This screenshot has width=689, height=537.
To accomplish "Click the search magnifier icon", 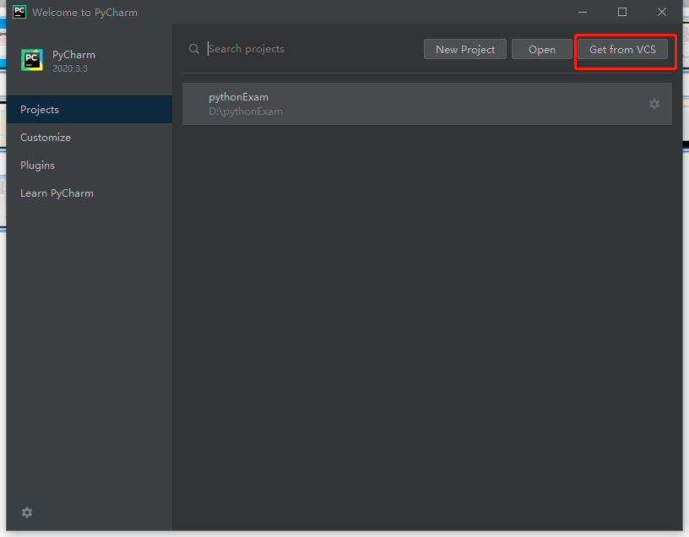I will pyautogui.click(x=194, y=49).
